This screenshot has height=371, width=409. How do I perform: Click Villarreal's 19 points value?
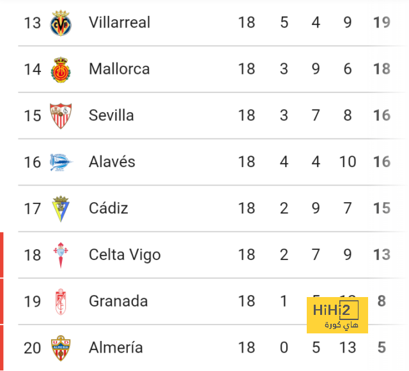[382, 22]
